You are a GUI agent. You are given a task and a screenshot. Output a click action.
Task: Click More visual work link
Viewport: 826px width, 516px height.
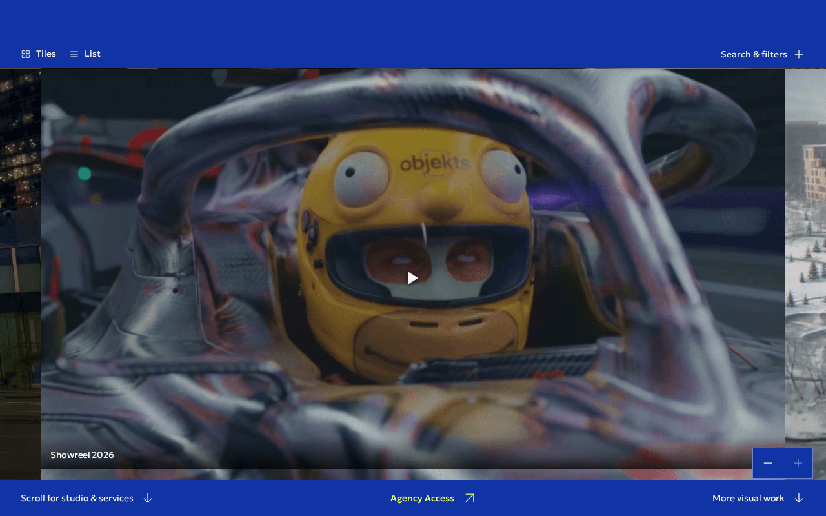758,498
